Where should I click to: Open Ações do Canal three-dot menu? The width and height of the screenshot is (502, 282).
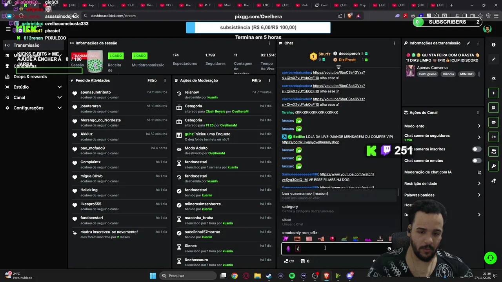click(478, 112)
